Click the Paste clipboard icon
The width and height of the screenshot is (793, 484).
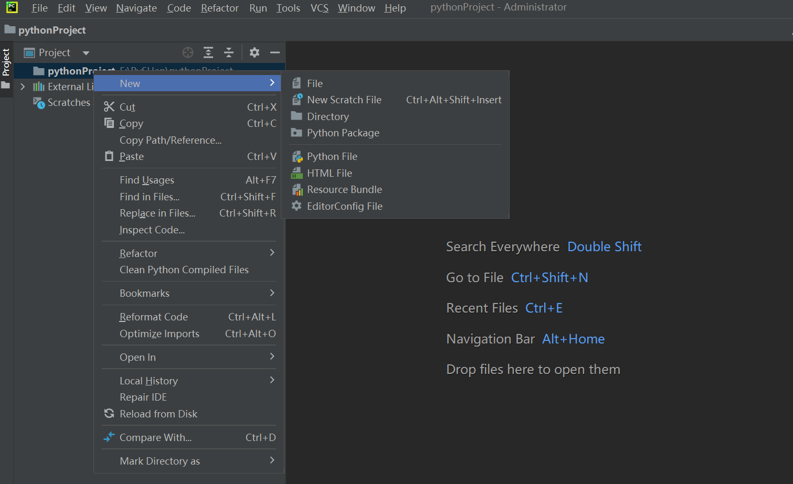[x=109, y=156]
